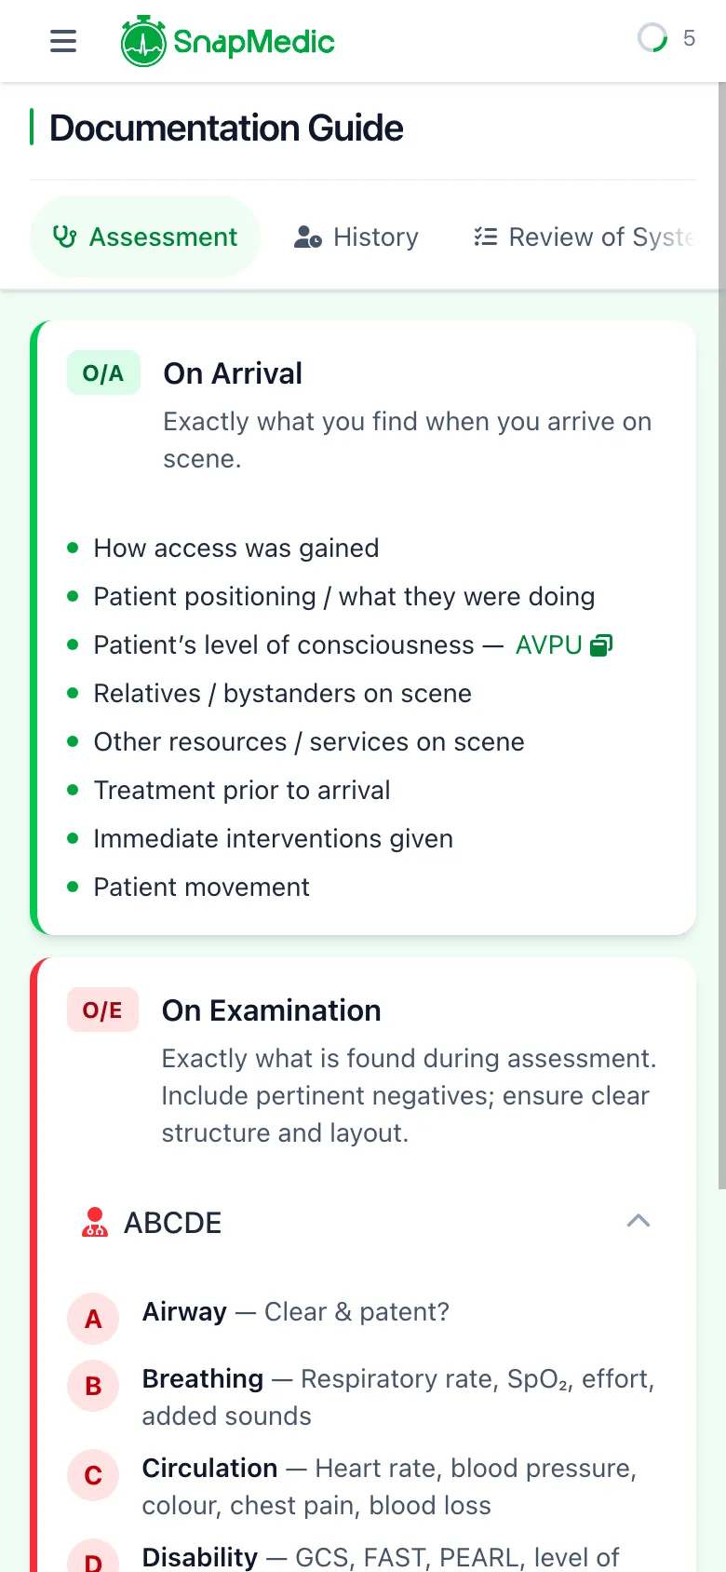Viewport: 726px width, 1572px height.
Task: Click the stethoscope icon on Assessment tab
Action: pyautogui.click(x=65, y=237)
